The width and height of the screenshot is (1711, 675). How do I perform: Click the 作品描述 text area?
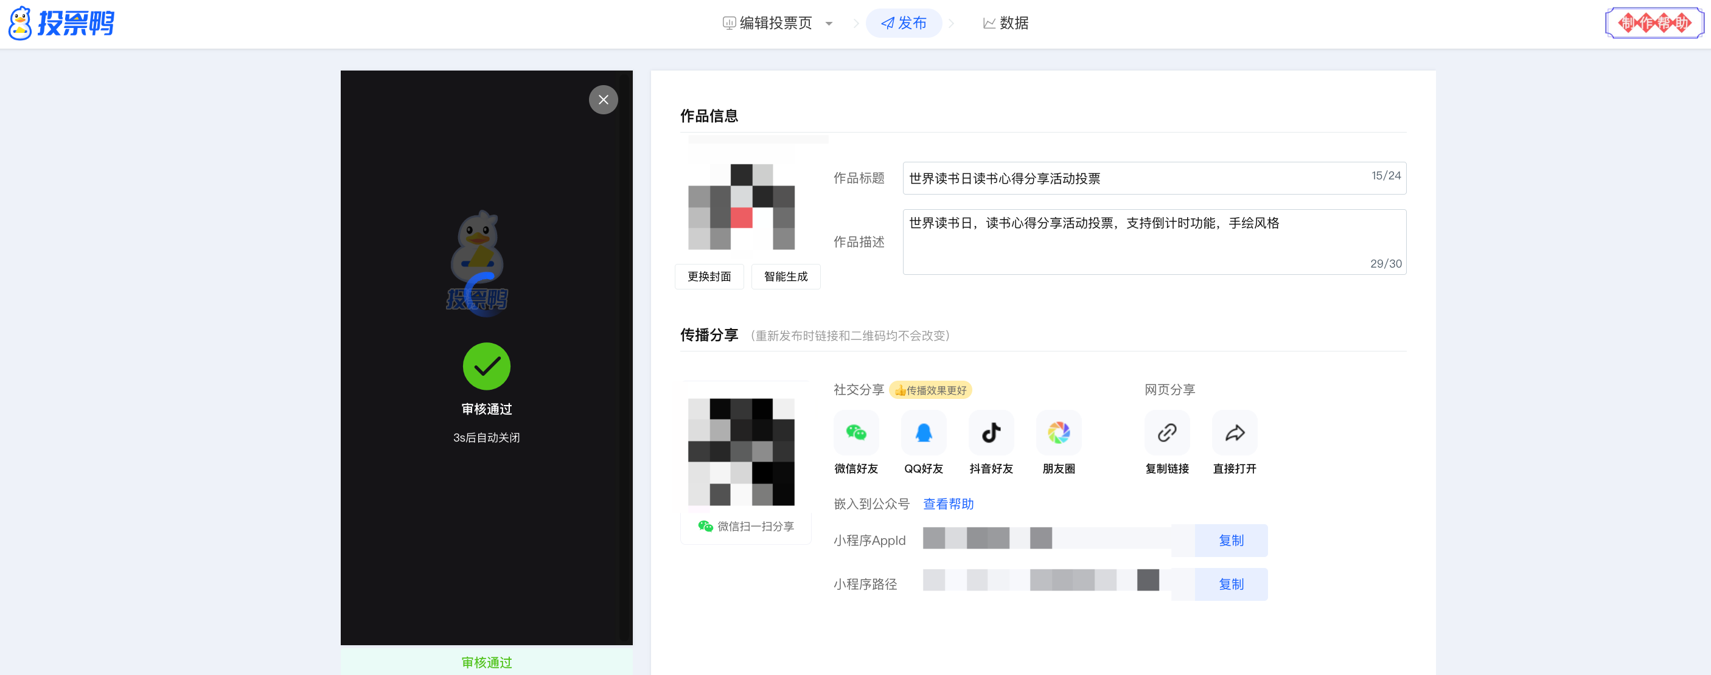1129,241
